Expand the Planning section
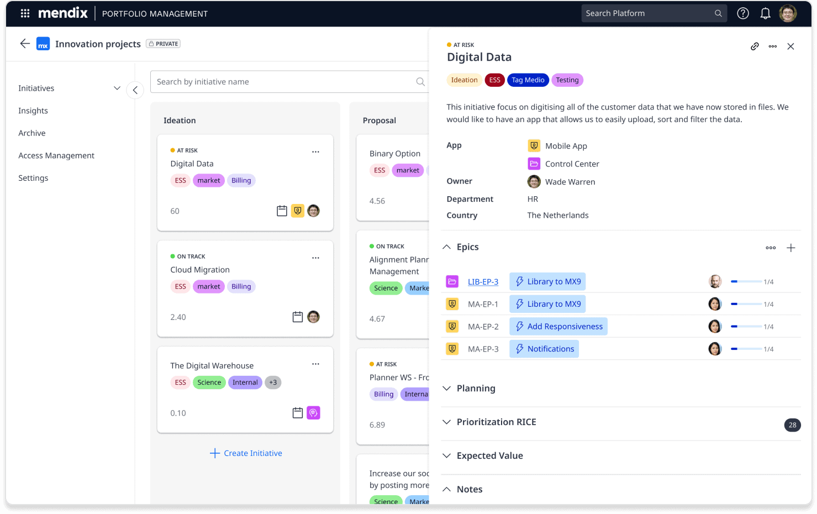This screenshot has height=514, width=817. tap(447, 389)
